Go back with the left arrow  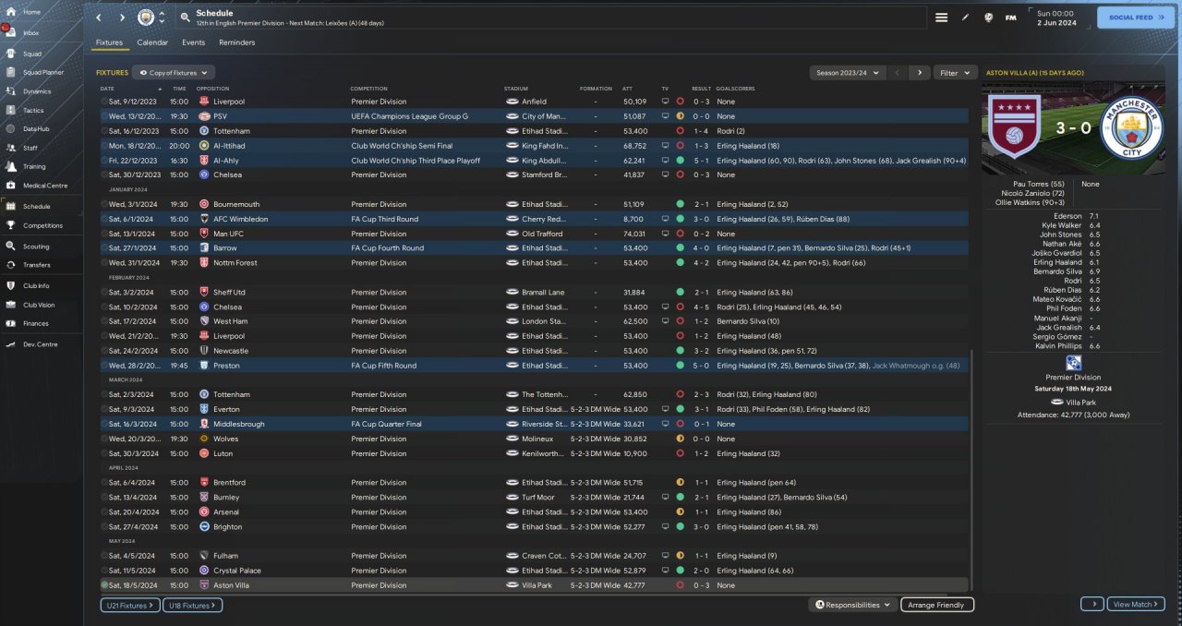99,18
